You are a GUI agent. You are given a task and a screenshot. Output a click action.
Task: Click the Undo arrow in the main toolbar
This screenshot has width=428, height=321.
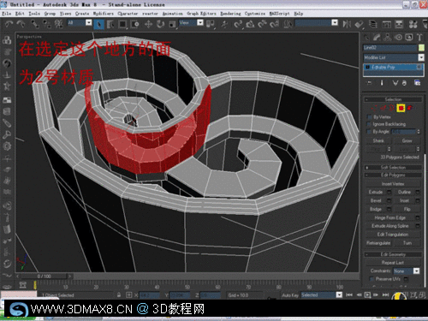[9, 24]
